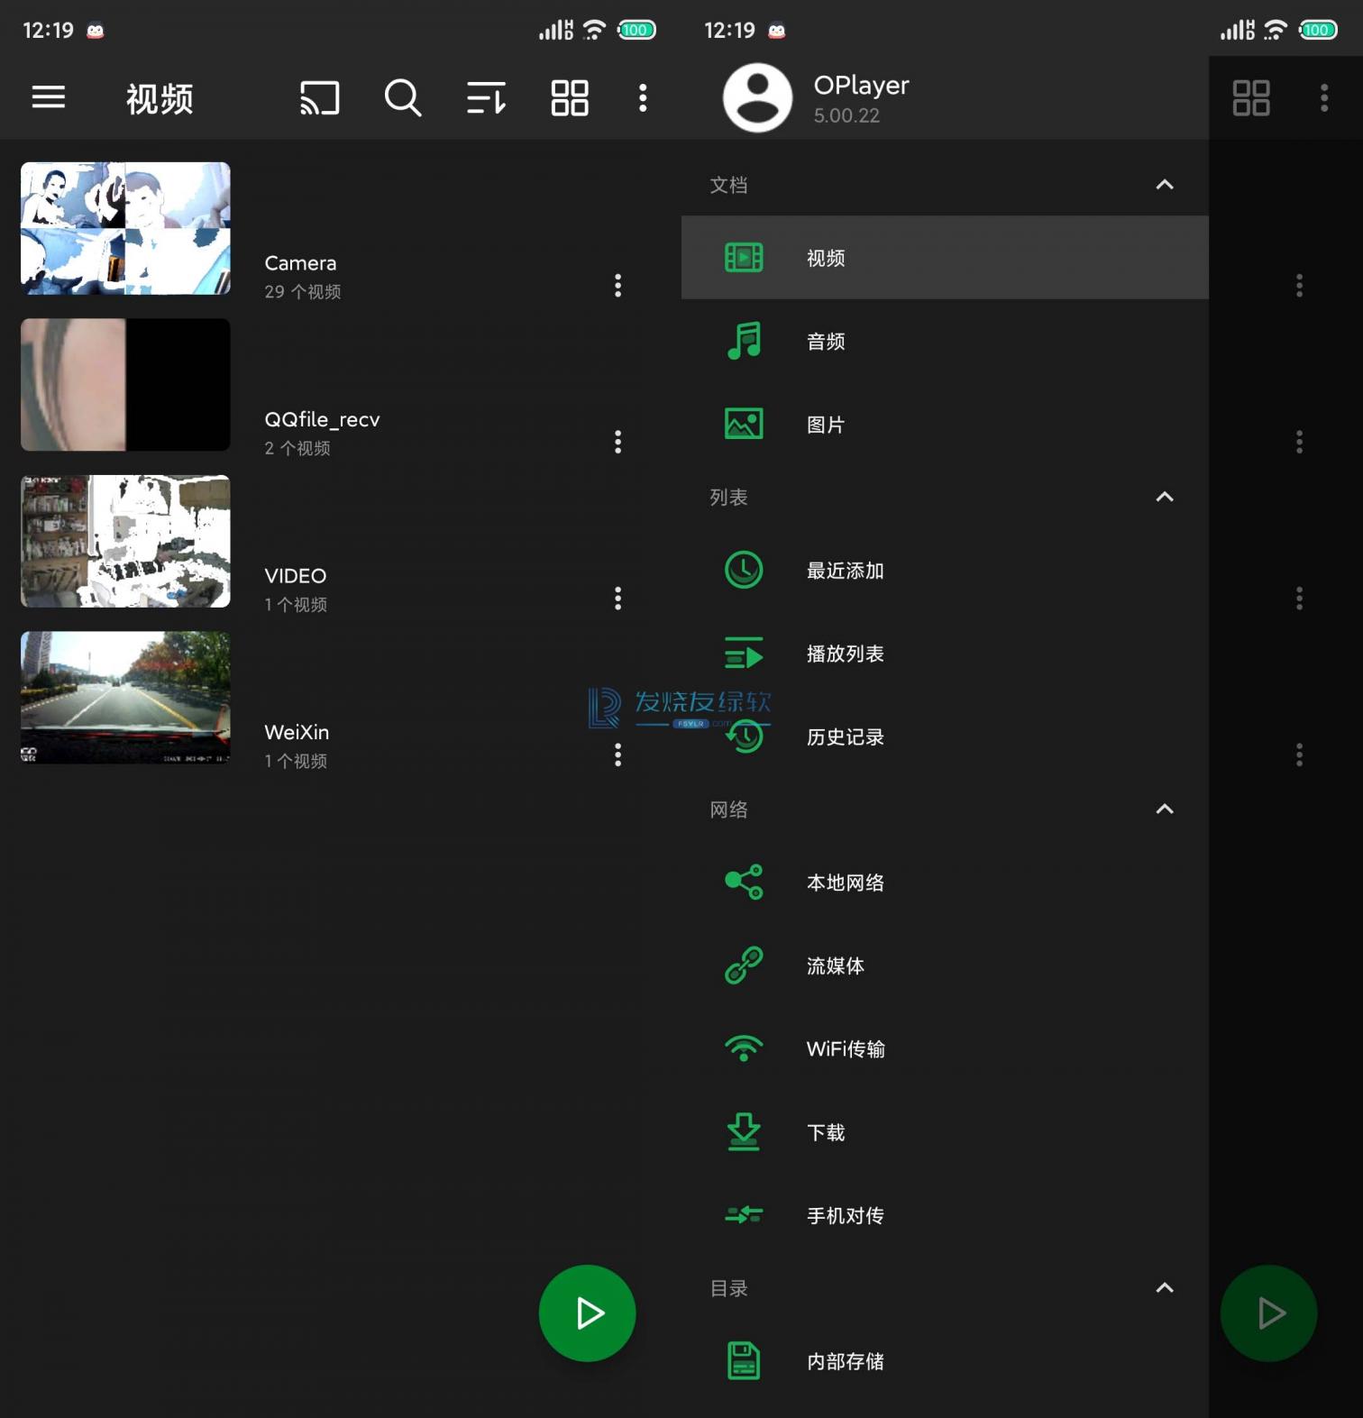Open 下载 entry
This screenshot has width=1363, height=1418.
[x=945, y=1132]
